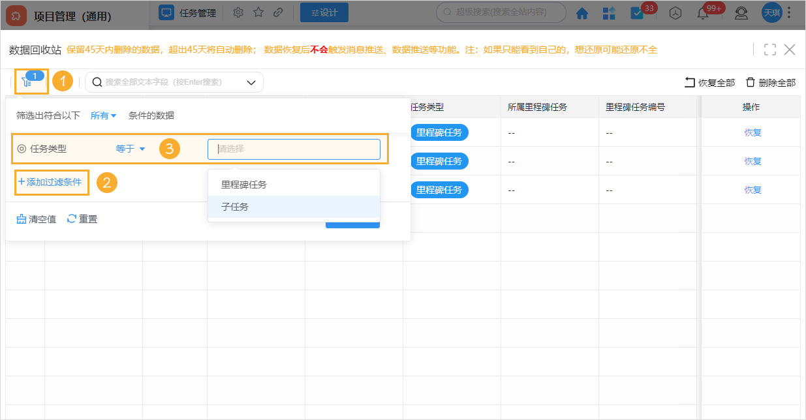The image size is (806, 420).
Task: Click the link chain icon
Action: tap(278, 12)
